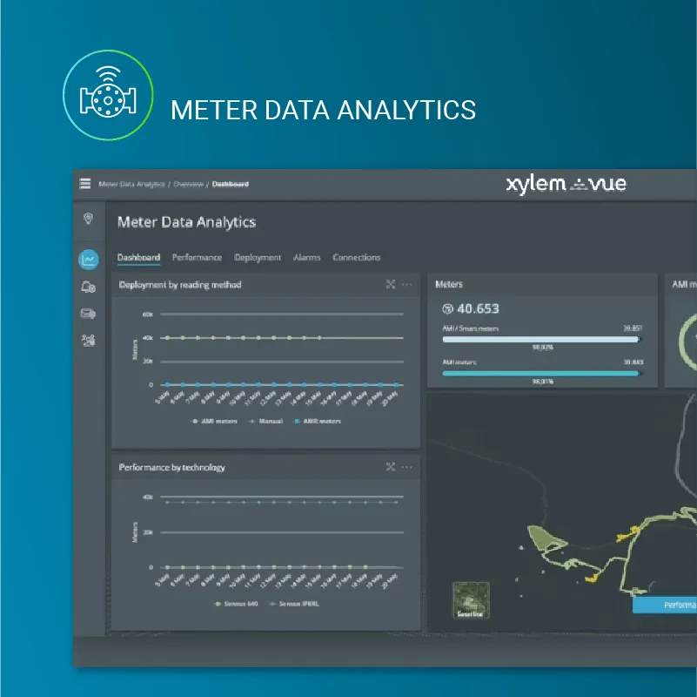Viewport: 697px width, 697px height.
Task: Switch to the Deployment tab
Action: [258, 258]
